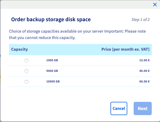Click the Capacity column header
Image resolution: width=160 pixels, height=122 pixels.
pos(19,49)
